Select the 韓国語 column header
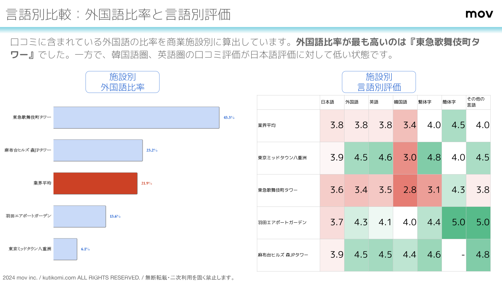This screenshot has width=502, height=282. tap(400, 102)
